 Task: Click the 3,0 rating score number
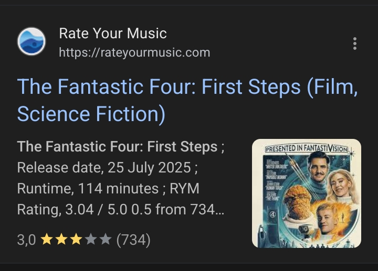coord(26,240)
